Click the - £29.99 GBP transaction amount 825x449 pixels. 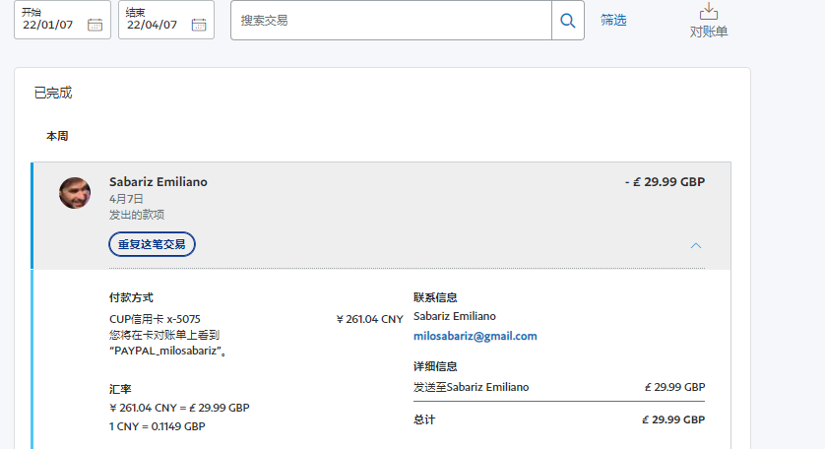pos(665,182)
